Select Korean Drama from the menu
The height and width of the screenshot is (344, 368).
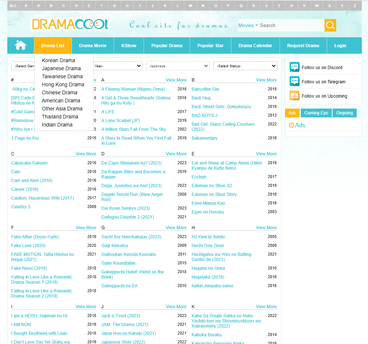[x=58, y=60]
